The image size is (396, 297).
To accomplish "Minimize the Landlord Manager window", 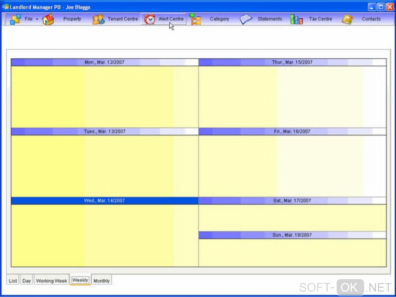I will click(x=372, y=7).
